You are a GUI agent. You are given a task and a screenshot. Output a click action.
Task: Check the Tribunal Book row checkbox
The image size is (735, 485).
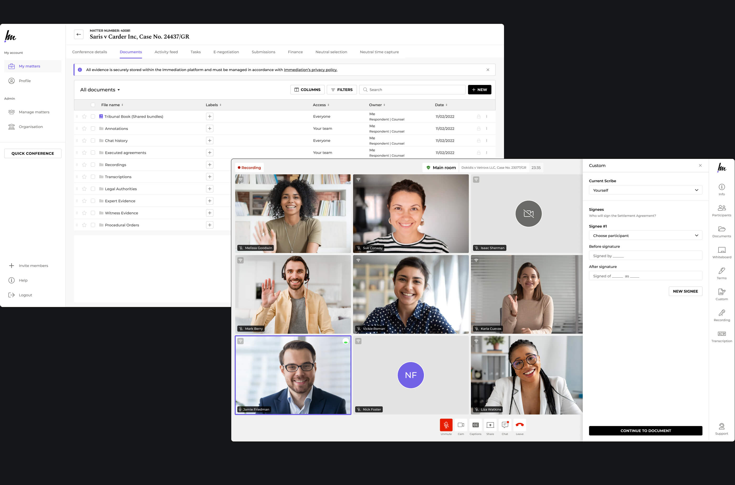pyautogui.click(x=93, y=117)
